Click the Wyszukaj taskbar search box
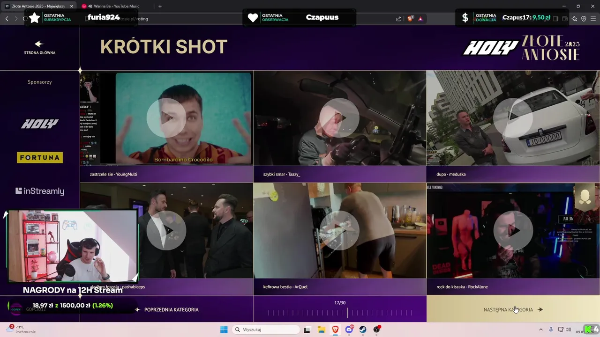Image resolution: width=600 pixels, height=337 pixels. 267,330
